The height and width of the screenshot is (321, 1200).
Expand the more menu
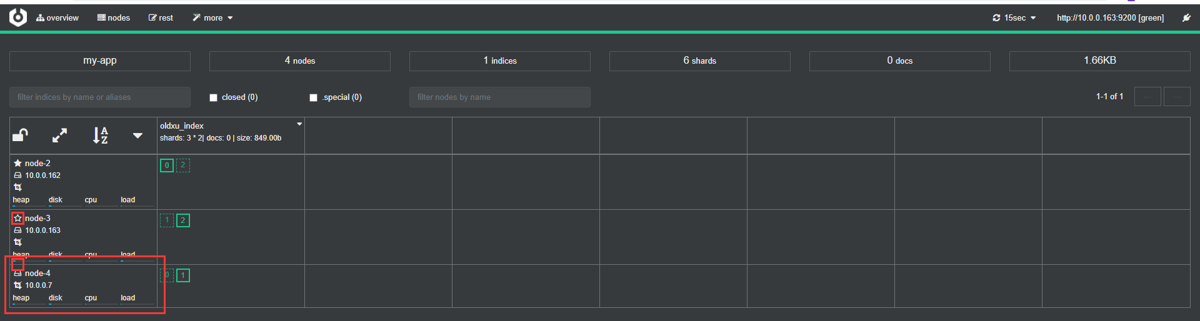[x=212, y=18]
